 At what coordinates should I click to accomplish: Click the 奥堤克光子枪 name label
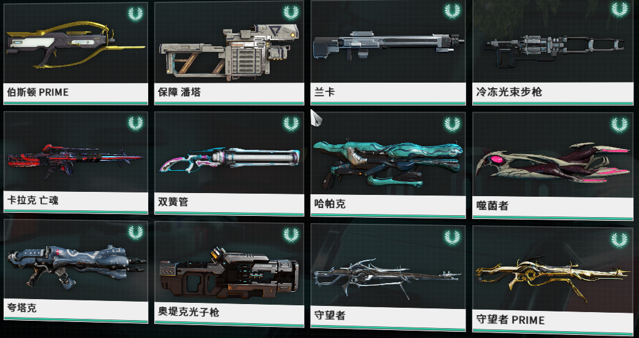coord(189,312)
